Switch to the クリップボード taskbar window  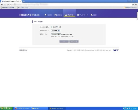coord(22,108)
